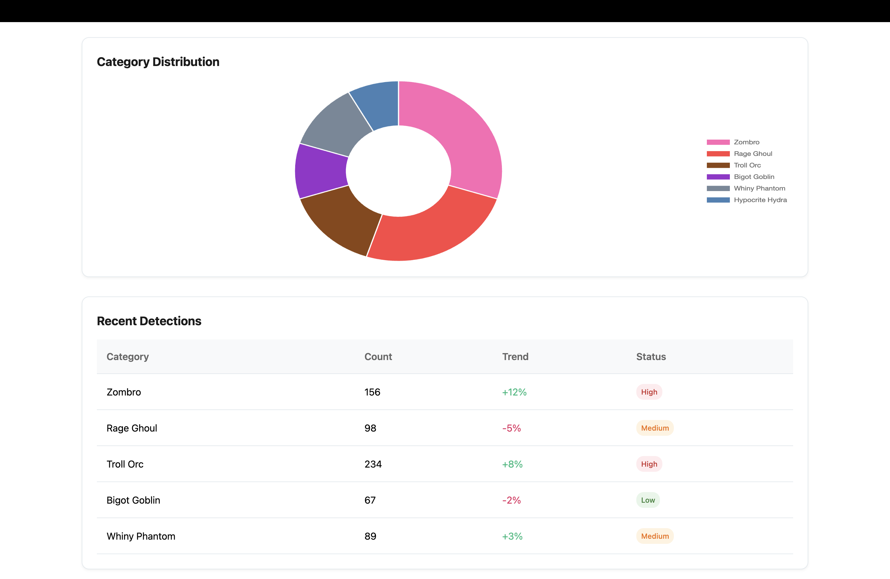This screenshot has width=890, height=579.
Task: Click the Whiny Phantom gray legend swatch
Action: click(x=718, y=189)
